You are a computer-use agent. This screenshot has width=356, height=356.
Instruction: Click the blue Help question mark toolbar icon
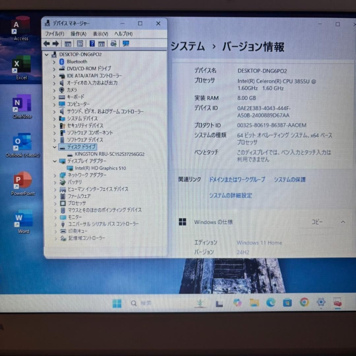pos(92,44)
